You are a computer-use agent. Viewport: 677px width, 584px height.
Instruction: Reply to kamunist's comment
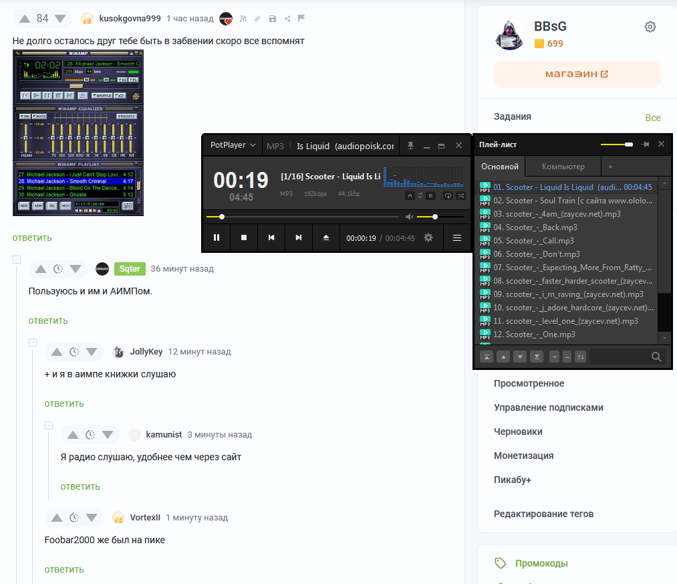[80, 487]
